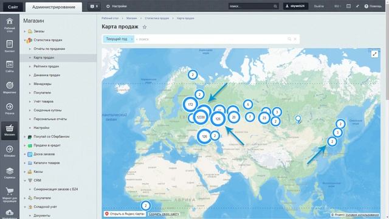The image size is (389, 219).
Task: Open the Сервисы layers sidebar icon
Action: [10, 173]
